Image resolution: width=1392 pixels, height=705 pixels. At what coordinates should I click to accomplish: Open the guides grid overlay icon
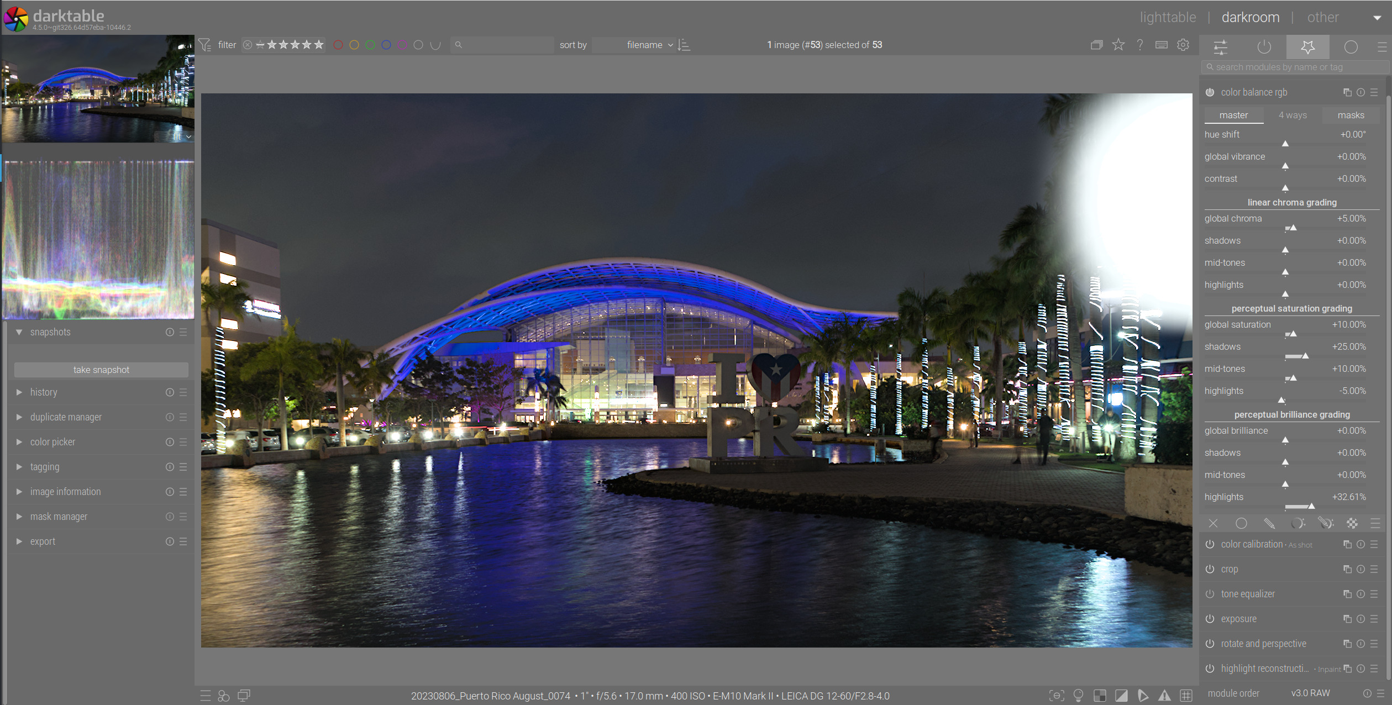click(1186, 696)
